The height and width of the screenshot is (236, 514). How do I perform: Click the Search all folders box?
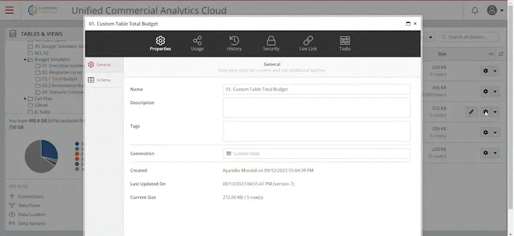[470, 37]
